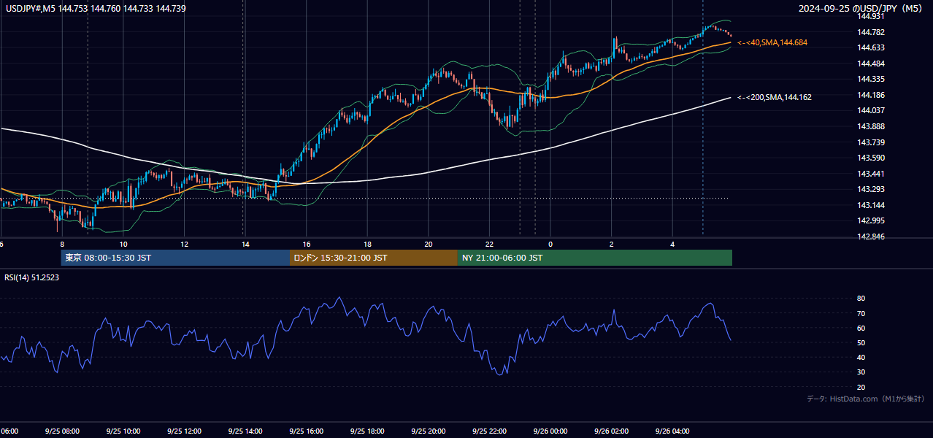Click the Tokyo 東京 08:00-15:30 JST session bar
The image size is (933, 438).
tap(175, 258)
